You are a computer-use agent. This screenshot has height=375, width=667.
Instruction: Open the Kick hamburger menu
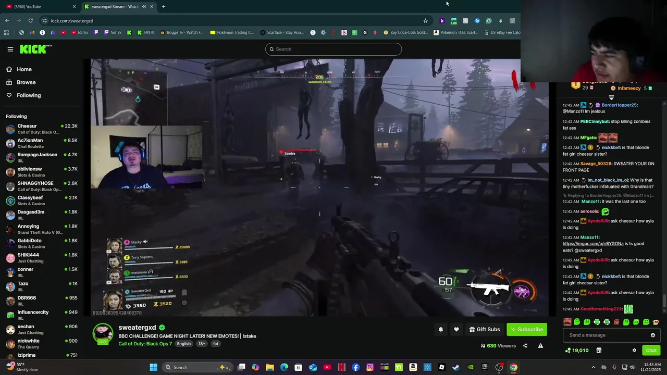point(10,49)
